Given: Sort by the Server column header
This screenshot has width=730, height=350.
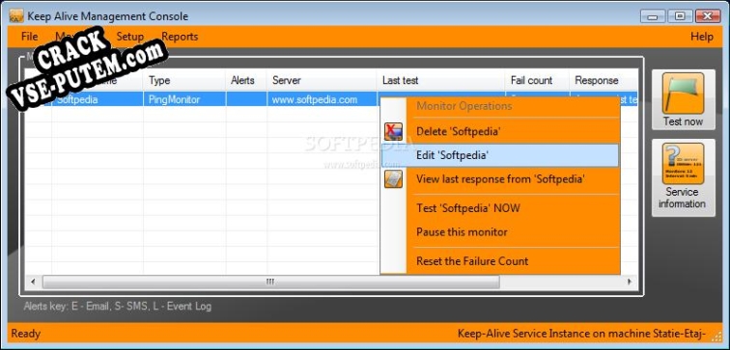Looking at the screenshot, I should tap(322, 80).
